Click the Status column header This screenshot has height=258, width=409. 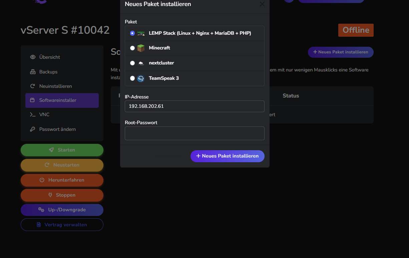(x=291, y=96)
